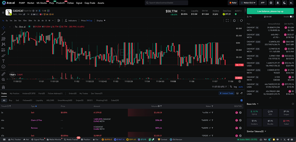Click the Low balance, please top up button
296x142 pixels.
click(x=270, y=11)
